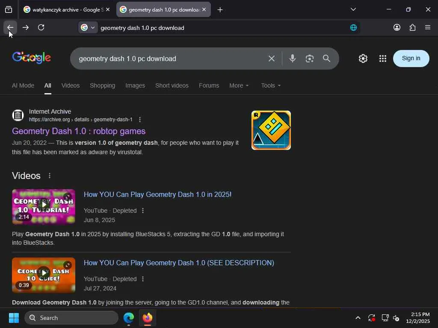Expand the list all tabs chevron
This screenshot has height=328, width=438.
(x=353, y=10)
